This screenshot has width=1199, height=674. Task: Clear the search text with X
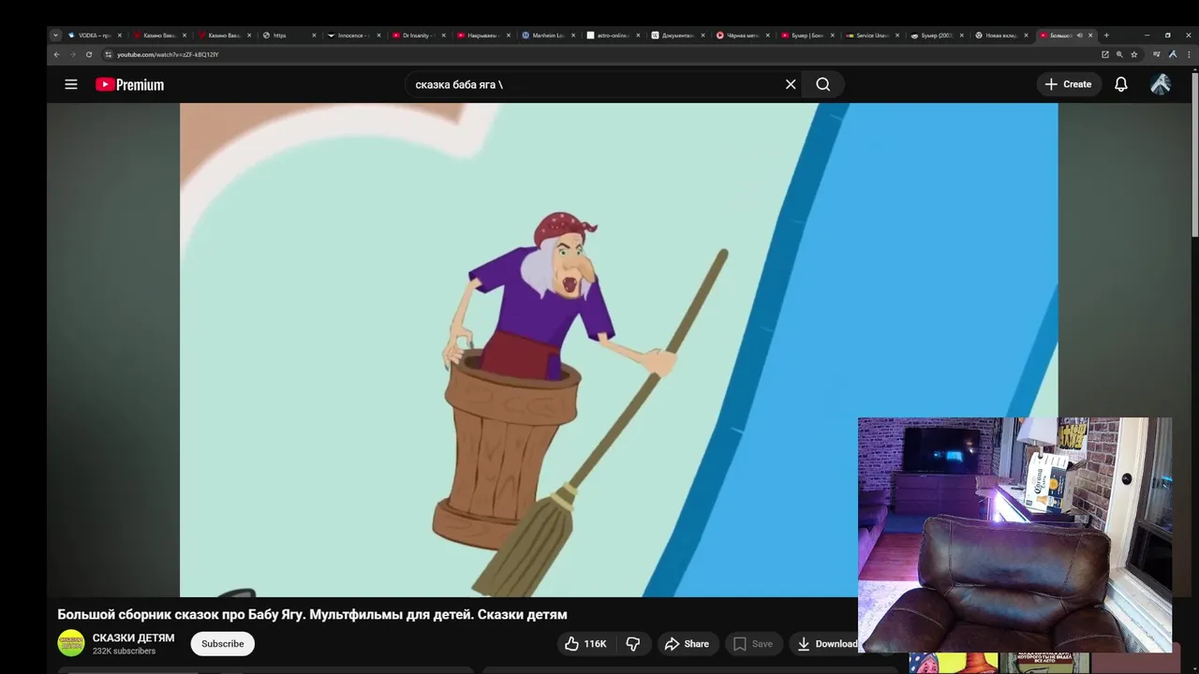click(791, 84)
